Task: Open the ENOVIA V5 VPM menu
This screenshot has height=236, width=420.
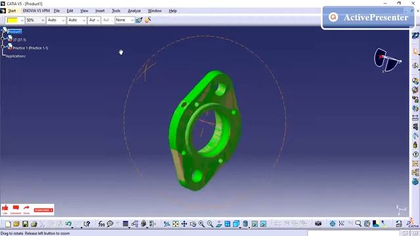Action: [36, 11]
